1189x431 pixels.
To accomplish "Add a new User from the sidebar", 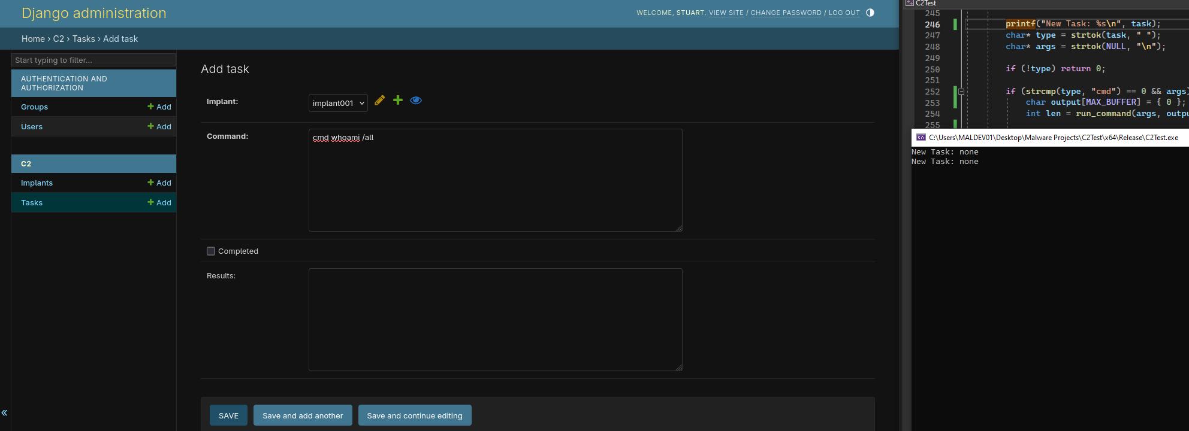I will coord(159,126).
